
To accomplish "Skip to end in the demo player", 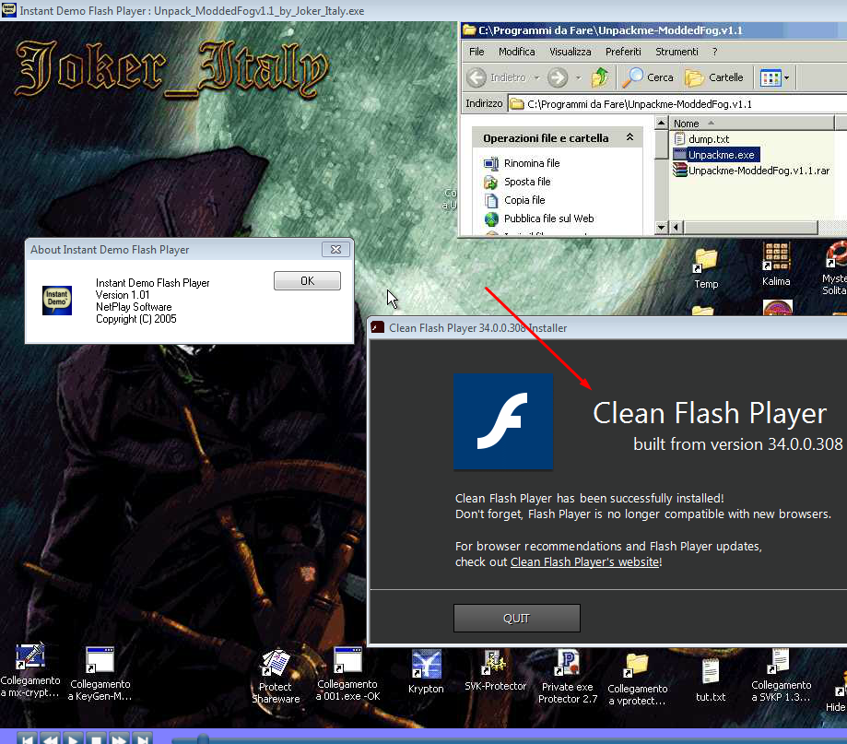I will tap(142, 738).
